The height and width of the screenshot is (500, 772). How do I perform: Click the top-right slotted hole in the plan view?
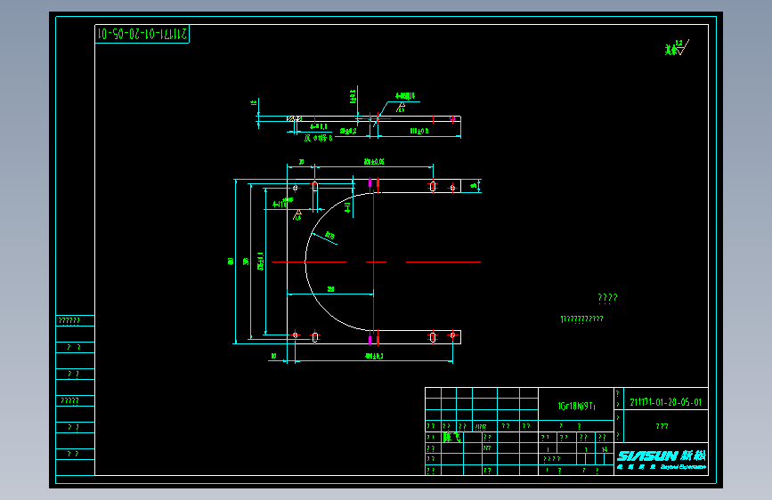click(432, 186)
